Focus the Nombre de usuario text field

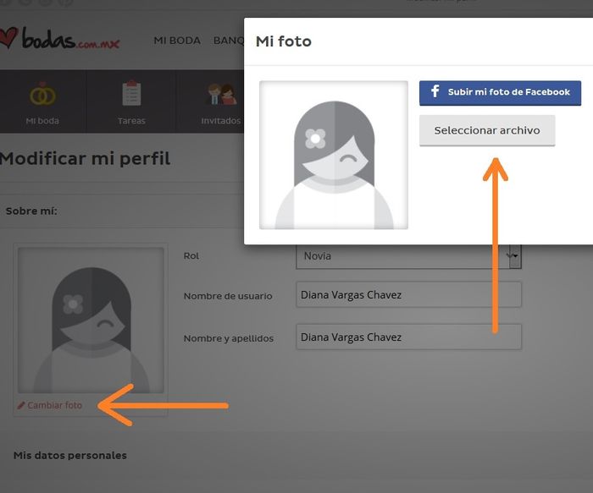[x=408, y=295]
